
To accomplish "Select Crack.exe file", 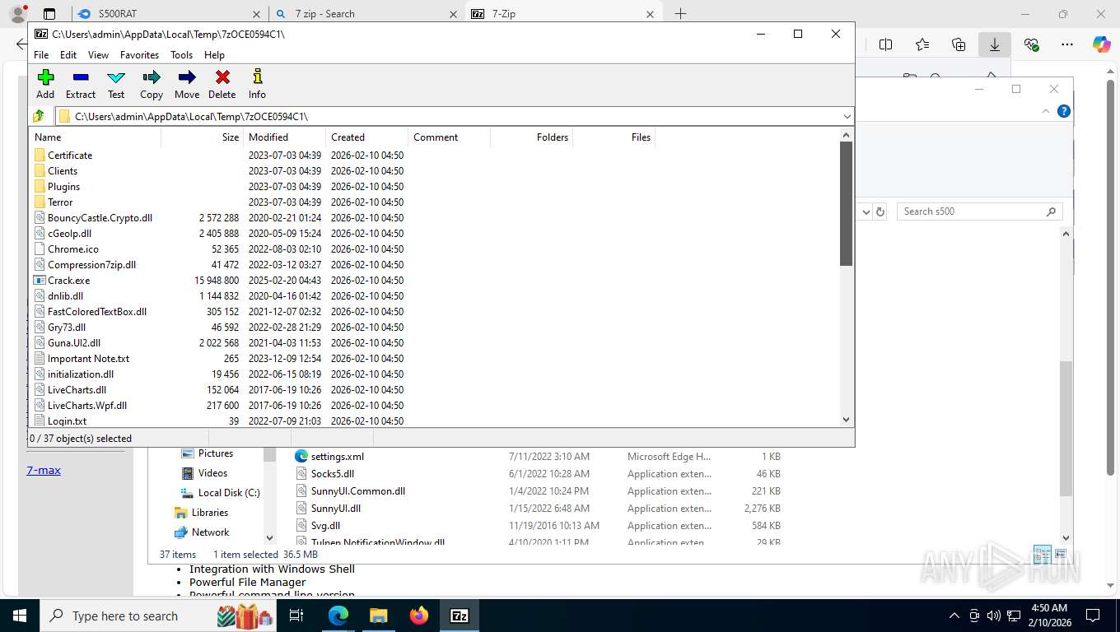I will coord(68,281).
